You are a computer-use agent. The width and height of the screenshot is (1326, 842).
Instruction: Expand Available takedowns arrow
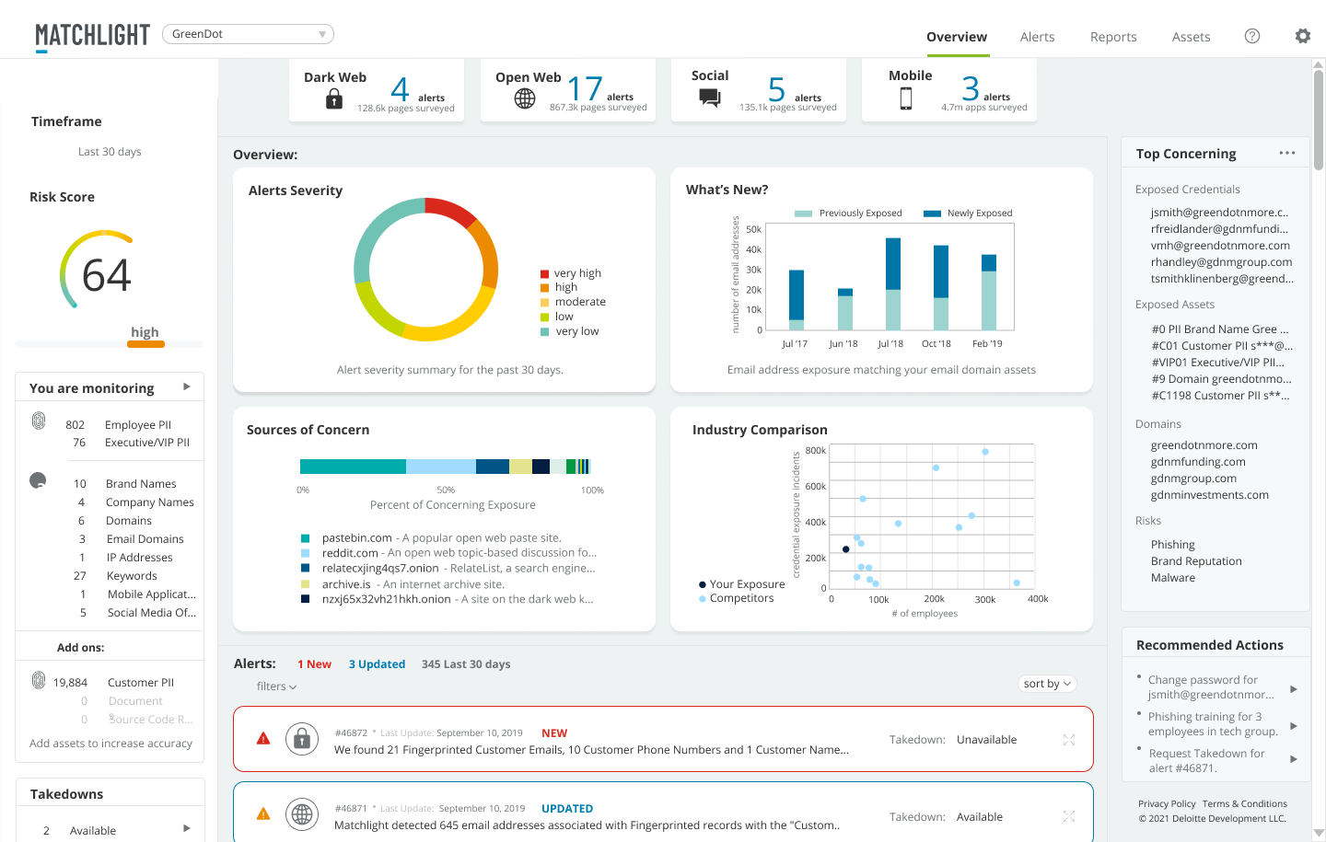point(187,828)
